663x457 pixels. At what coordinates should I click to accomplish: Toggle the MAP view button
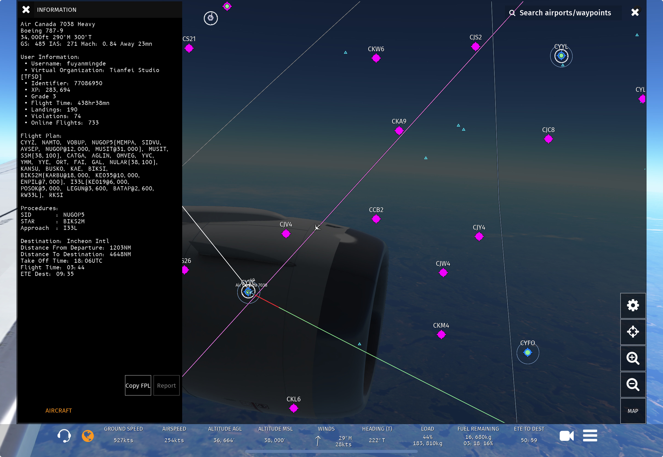(x=633, y=411)
